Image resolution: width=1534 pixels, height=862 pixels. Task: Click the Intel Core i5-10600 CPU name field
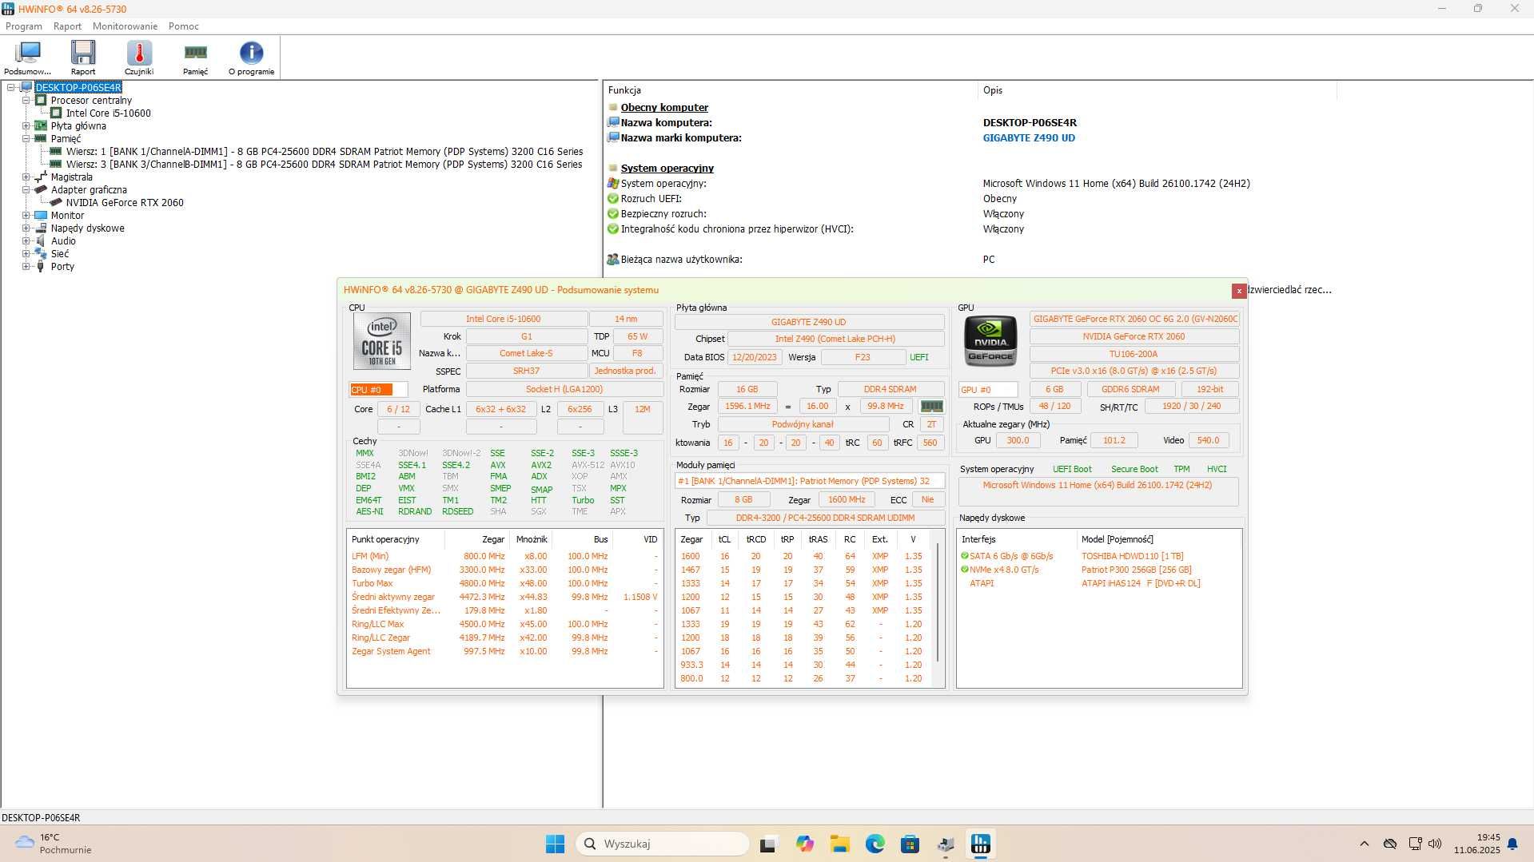(x=504, y=319)
